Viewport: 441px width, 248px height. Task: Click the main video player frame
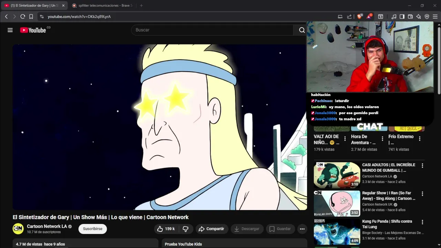point(160,127)
